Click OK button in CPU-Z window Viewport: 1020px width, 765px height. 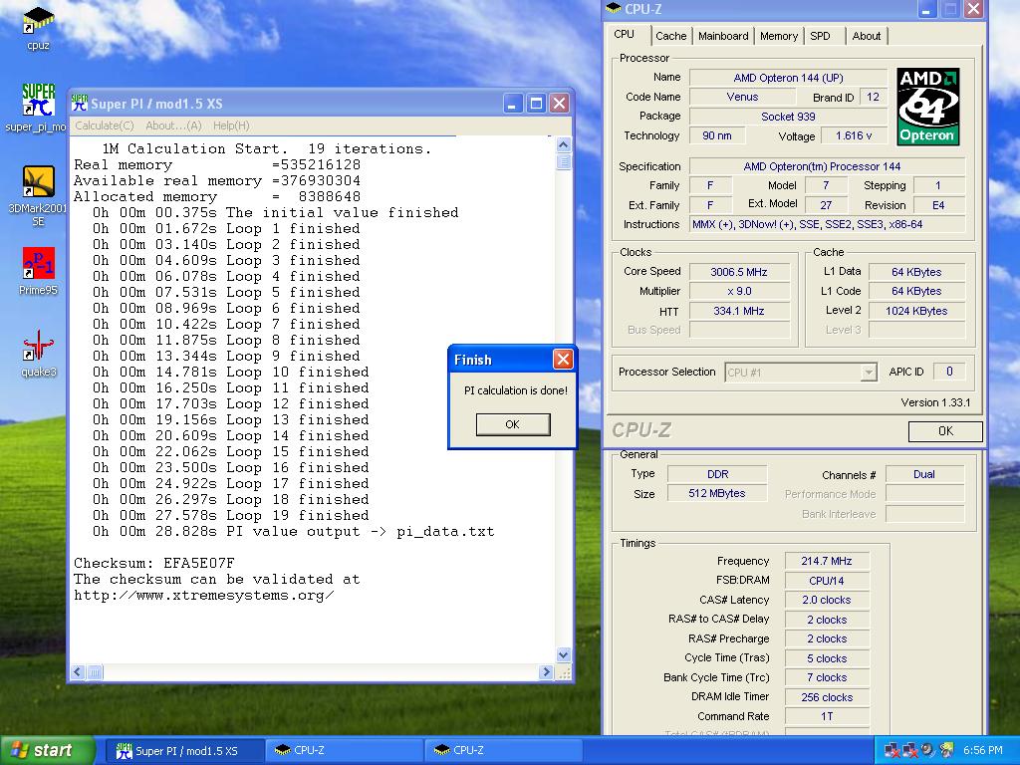[x=945, y=430]
